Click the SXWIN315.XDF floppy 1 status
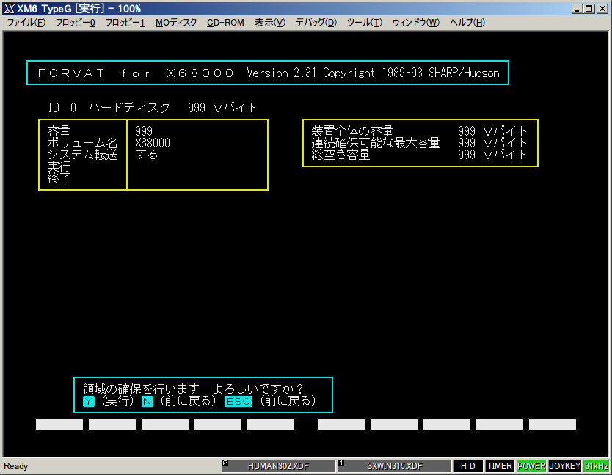This screenshot has height=475, width=612. 394,466
